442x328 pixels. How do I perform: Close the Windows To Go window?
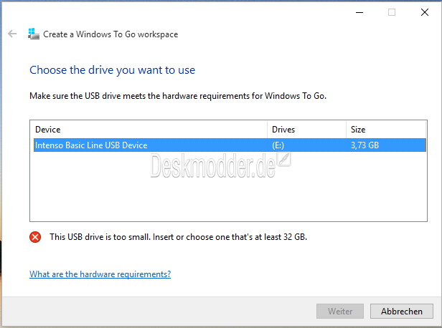point(425,12)
